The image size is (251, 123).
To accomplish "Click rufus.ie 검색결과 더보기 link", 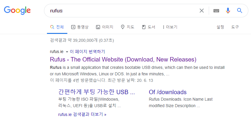I will click(82, 114).
